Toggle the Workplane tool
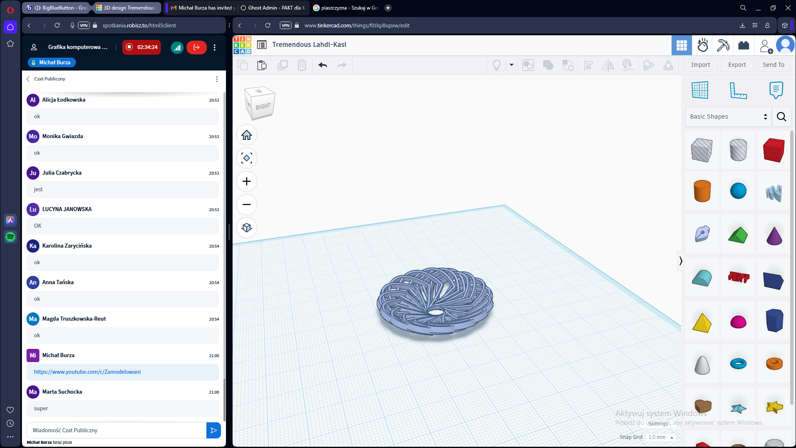 [700, 90]
